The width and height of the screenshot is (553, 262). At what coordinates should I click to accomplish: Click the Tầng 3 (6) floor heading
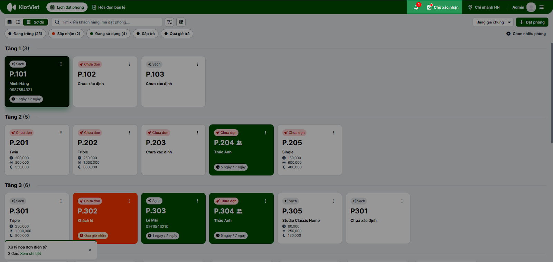pyautogui.click(x=17, y=185)
